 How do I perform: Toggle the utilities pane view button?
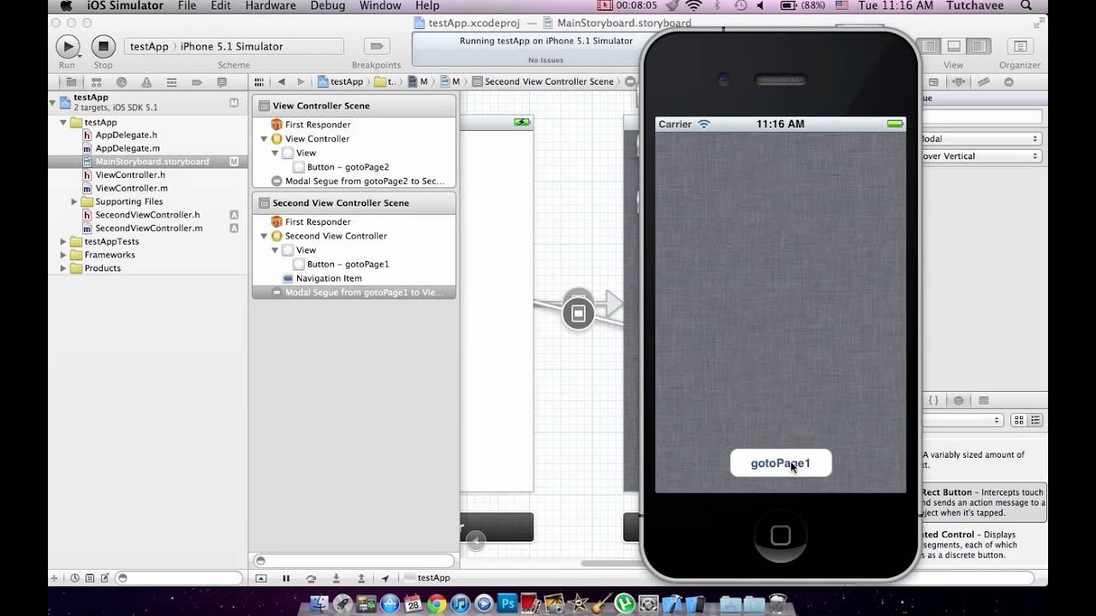(x=978, y=46)
